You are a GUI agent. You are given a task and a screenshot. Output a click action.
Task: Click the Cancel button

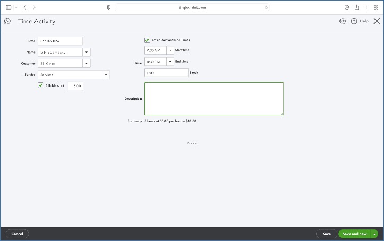17,234
